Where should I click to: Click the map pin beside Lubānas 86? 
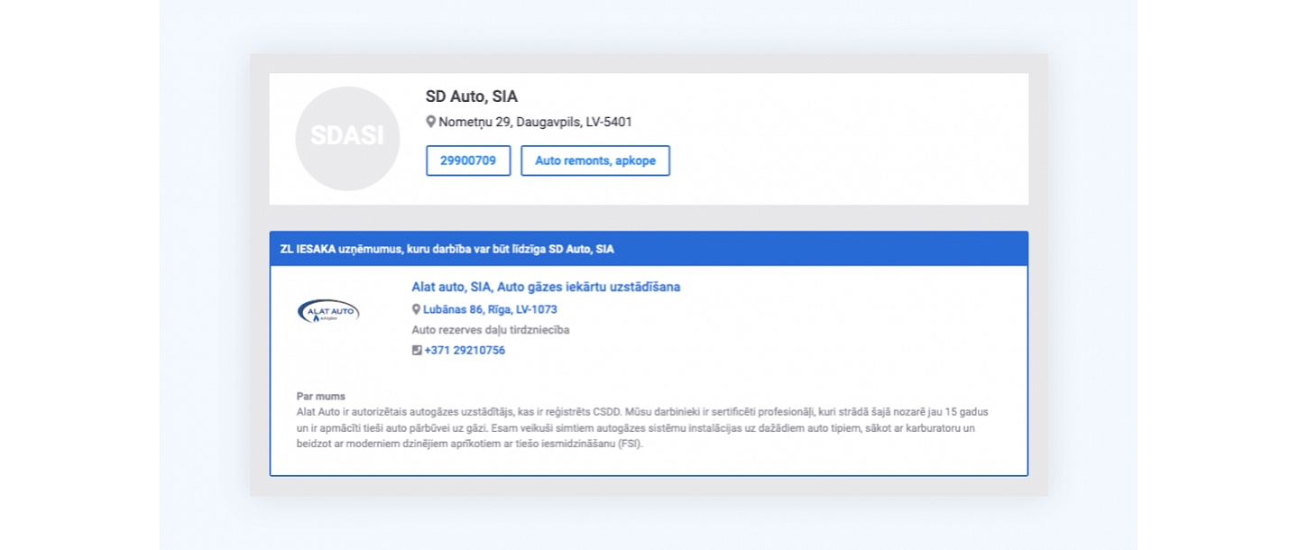point(417,309)
